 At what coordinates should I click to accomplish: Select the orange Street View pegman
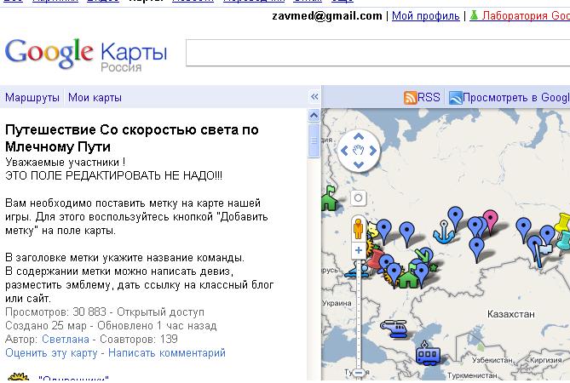click(359, 229)
